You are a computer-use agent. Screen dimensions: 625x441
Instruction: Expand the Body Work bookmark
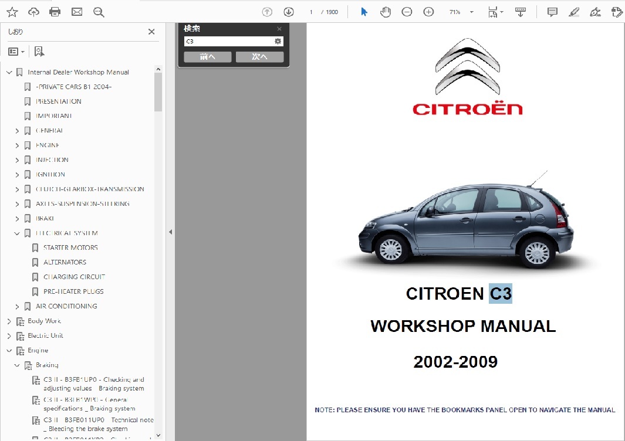pyautogui.click(x=9, y=321)
